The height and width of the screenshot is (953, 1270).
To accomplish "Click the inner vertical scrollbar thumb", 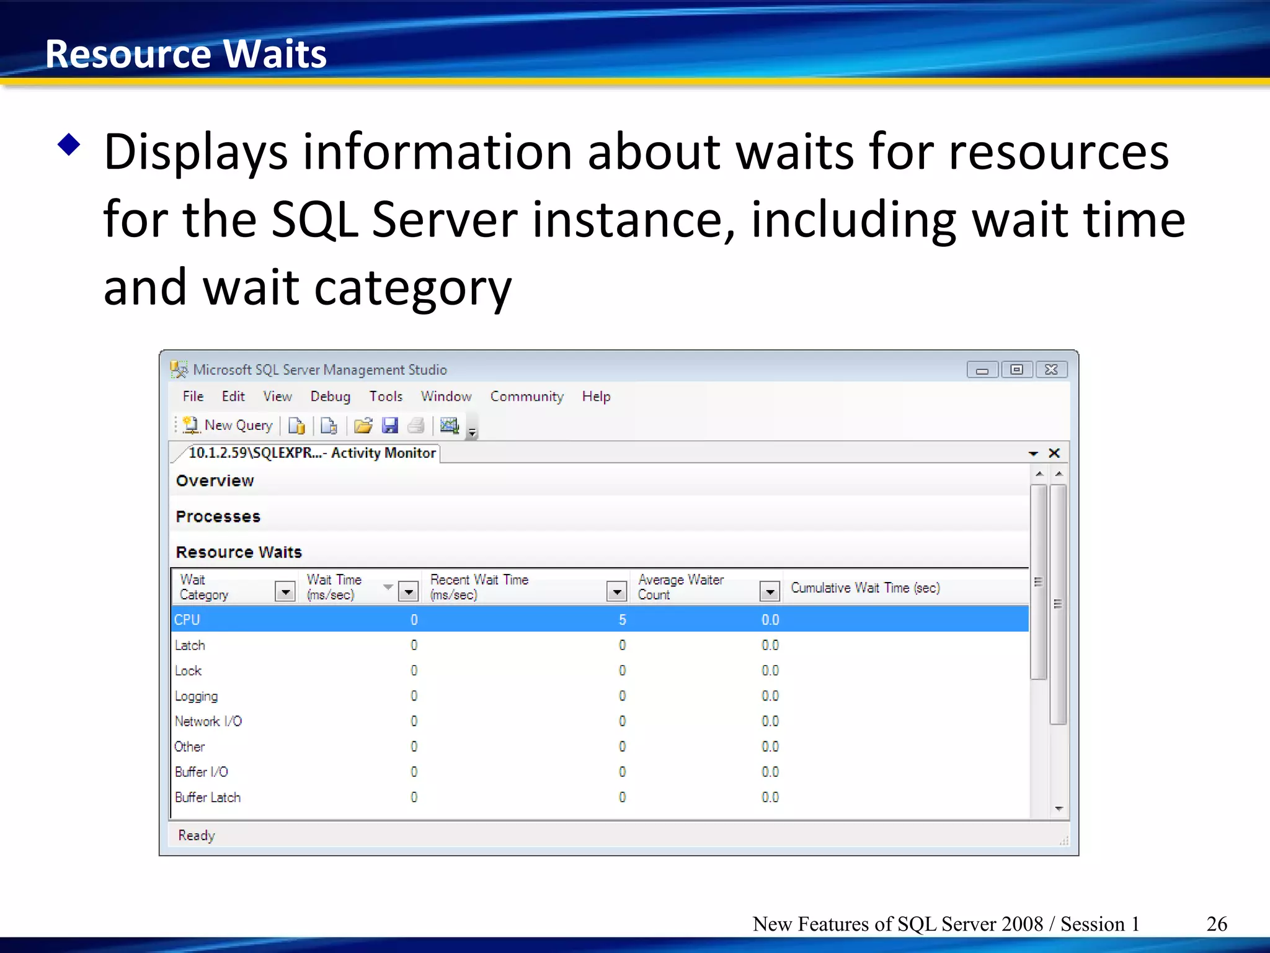I will point(1039,582).
